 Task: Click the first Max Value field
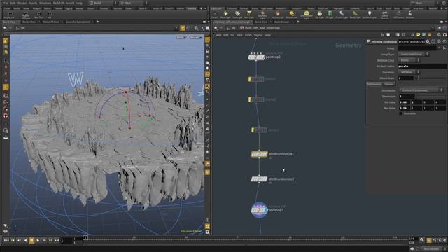pyautogui.click(x=405, y=108)
